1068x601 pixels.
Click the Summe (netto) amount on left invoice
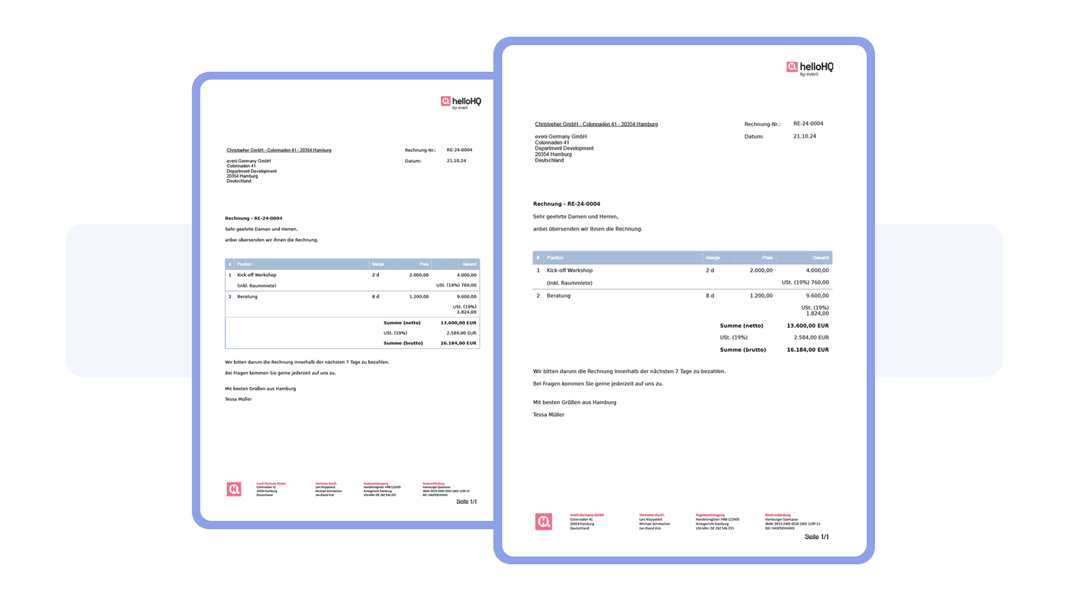tap(458, 323)
